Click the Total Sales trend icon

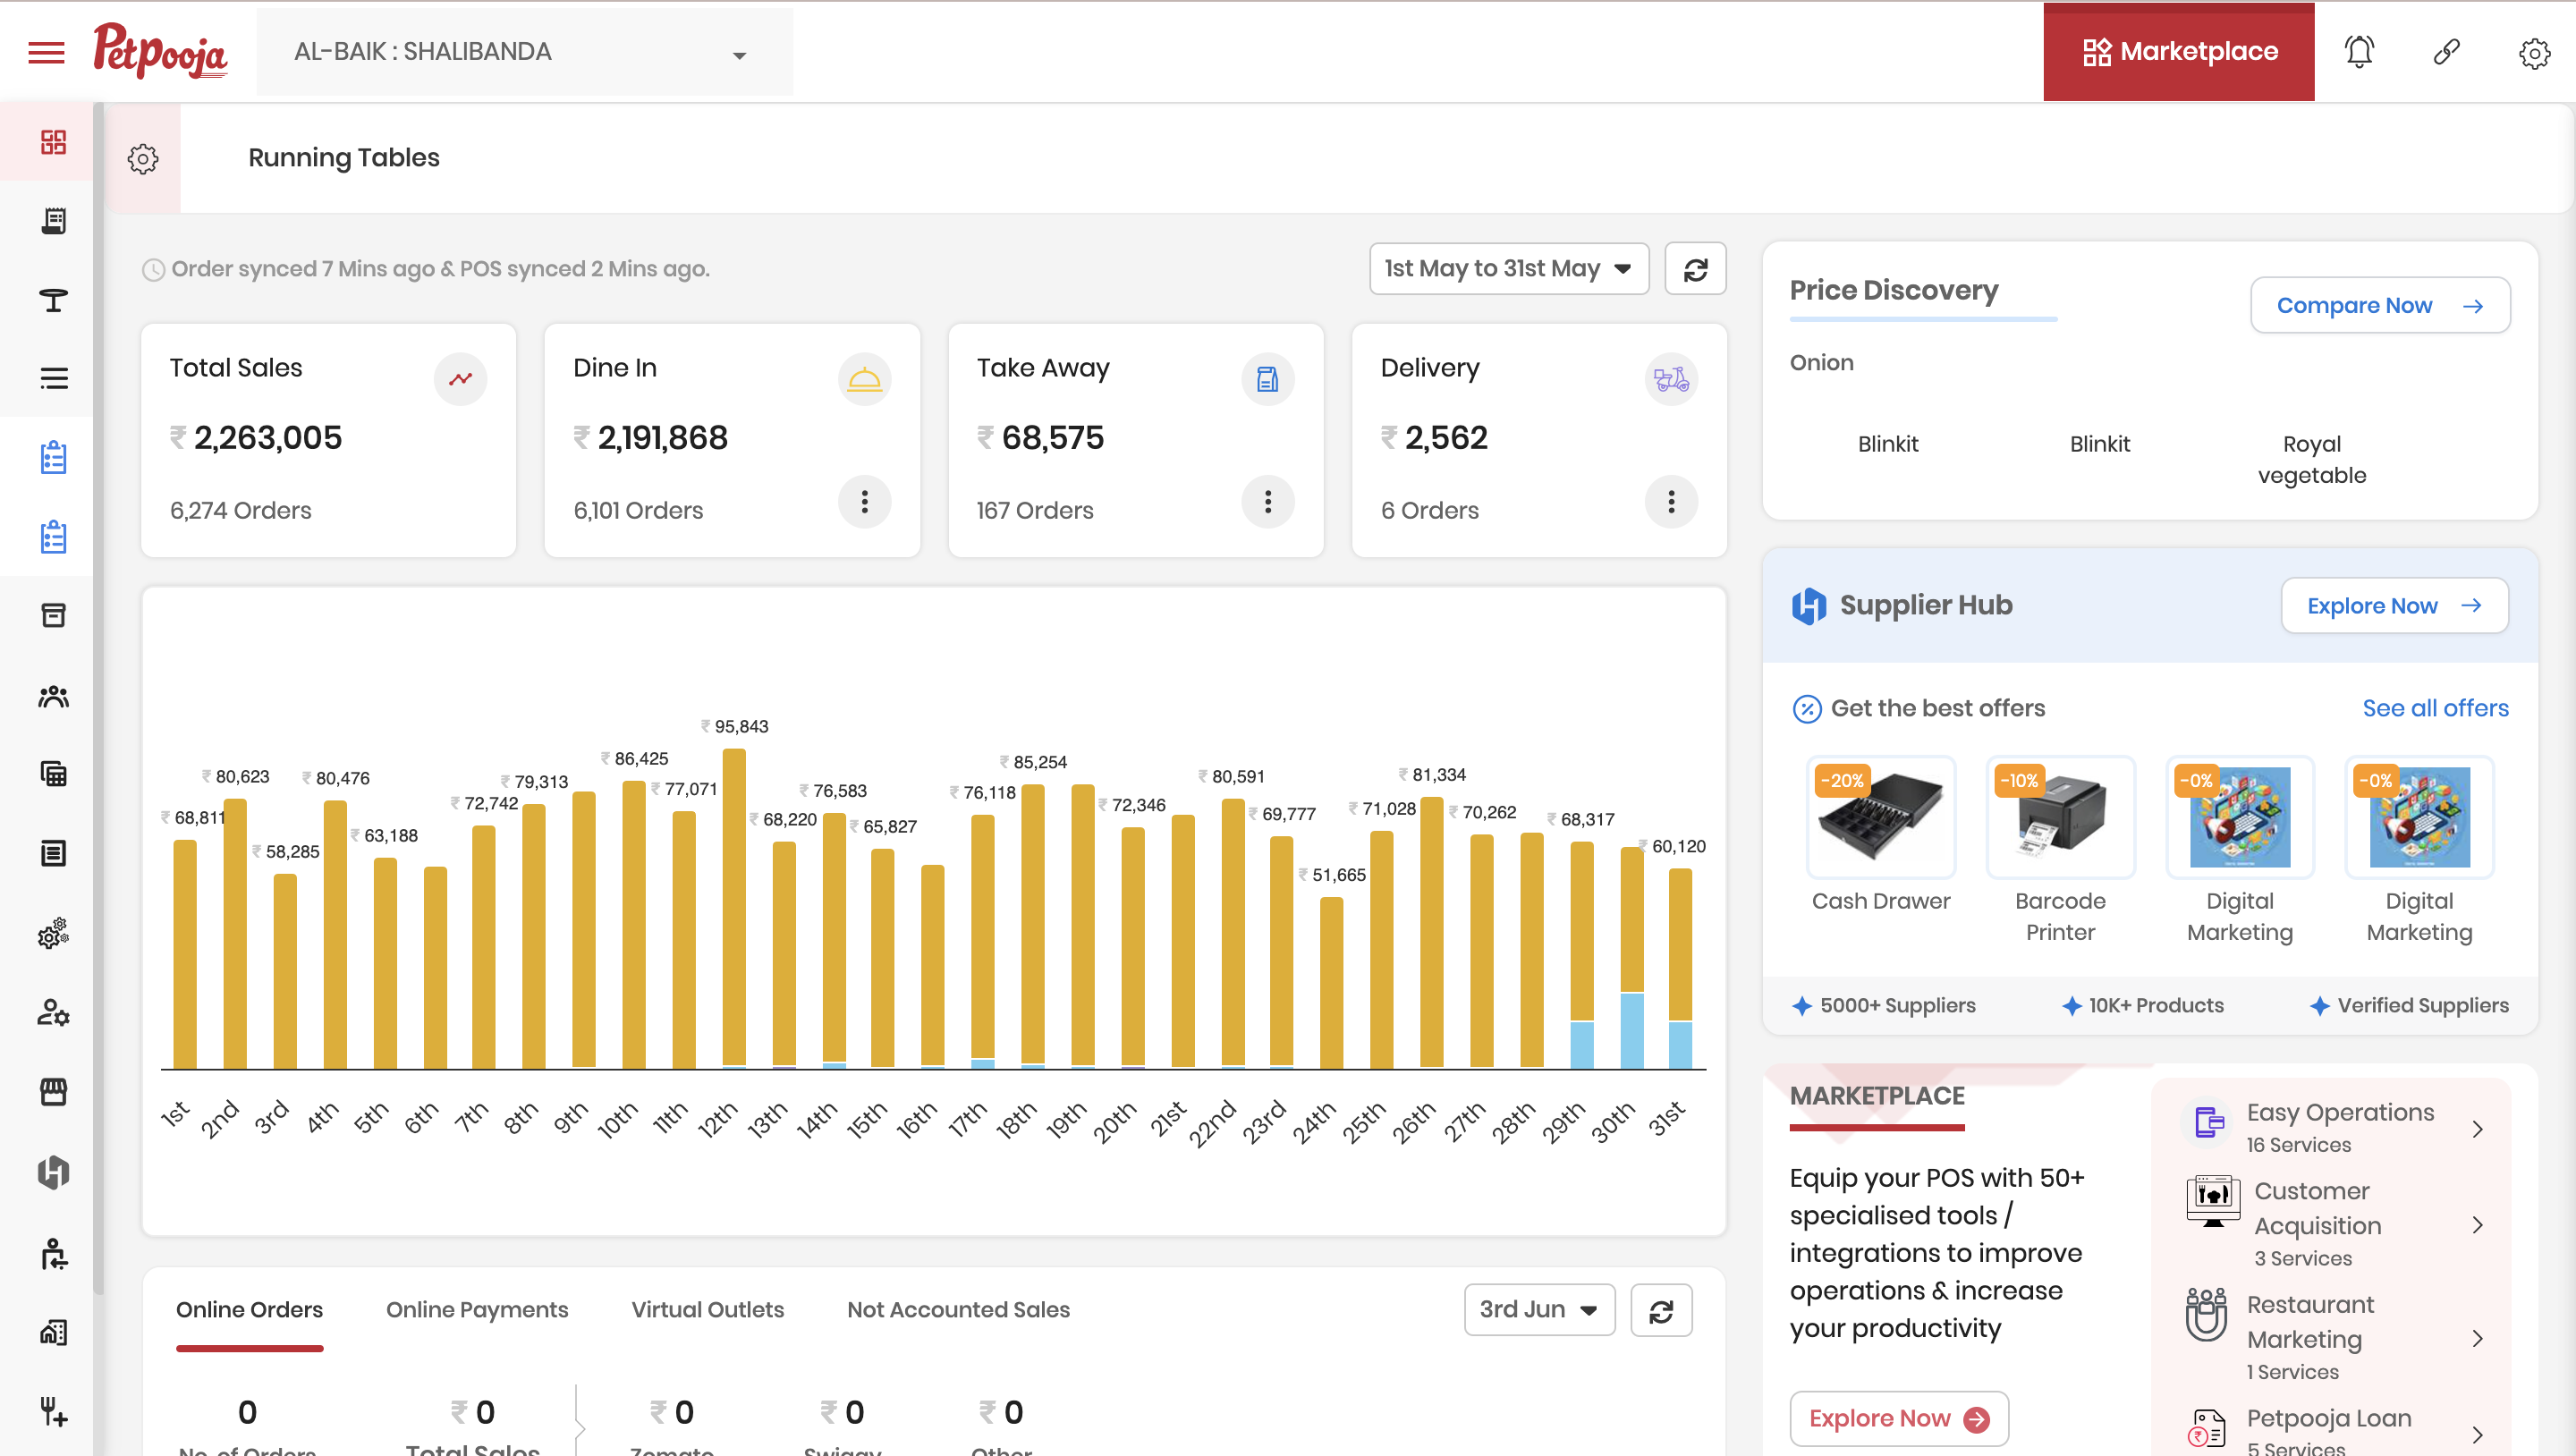(461, 379)
